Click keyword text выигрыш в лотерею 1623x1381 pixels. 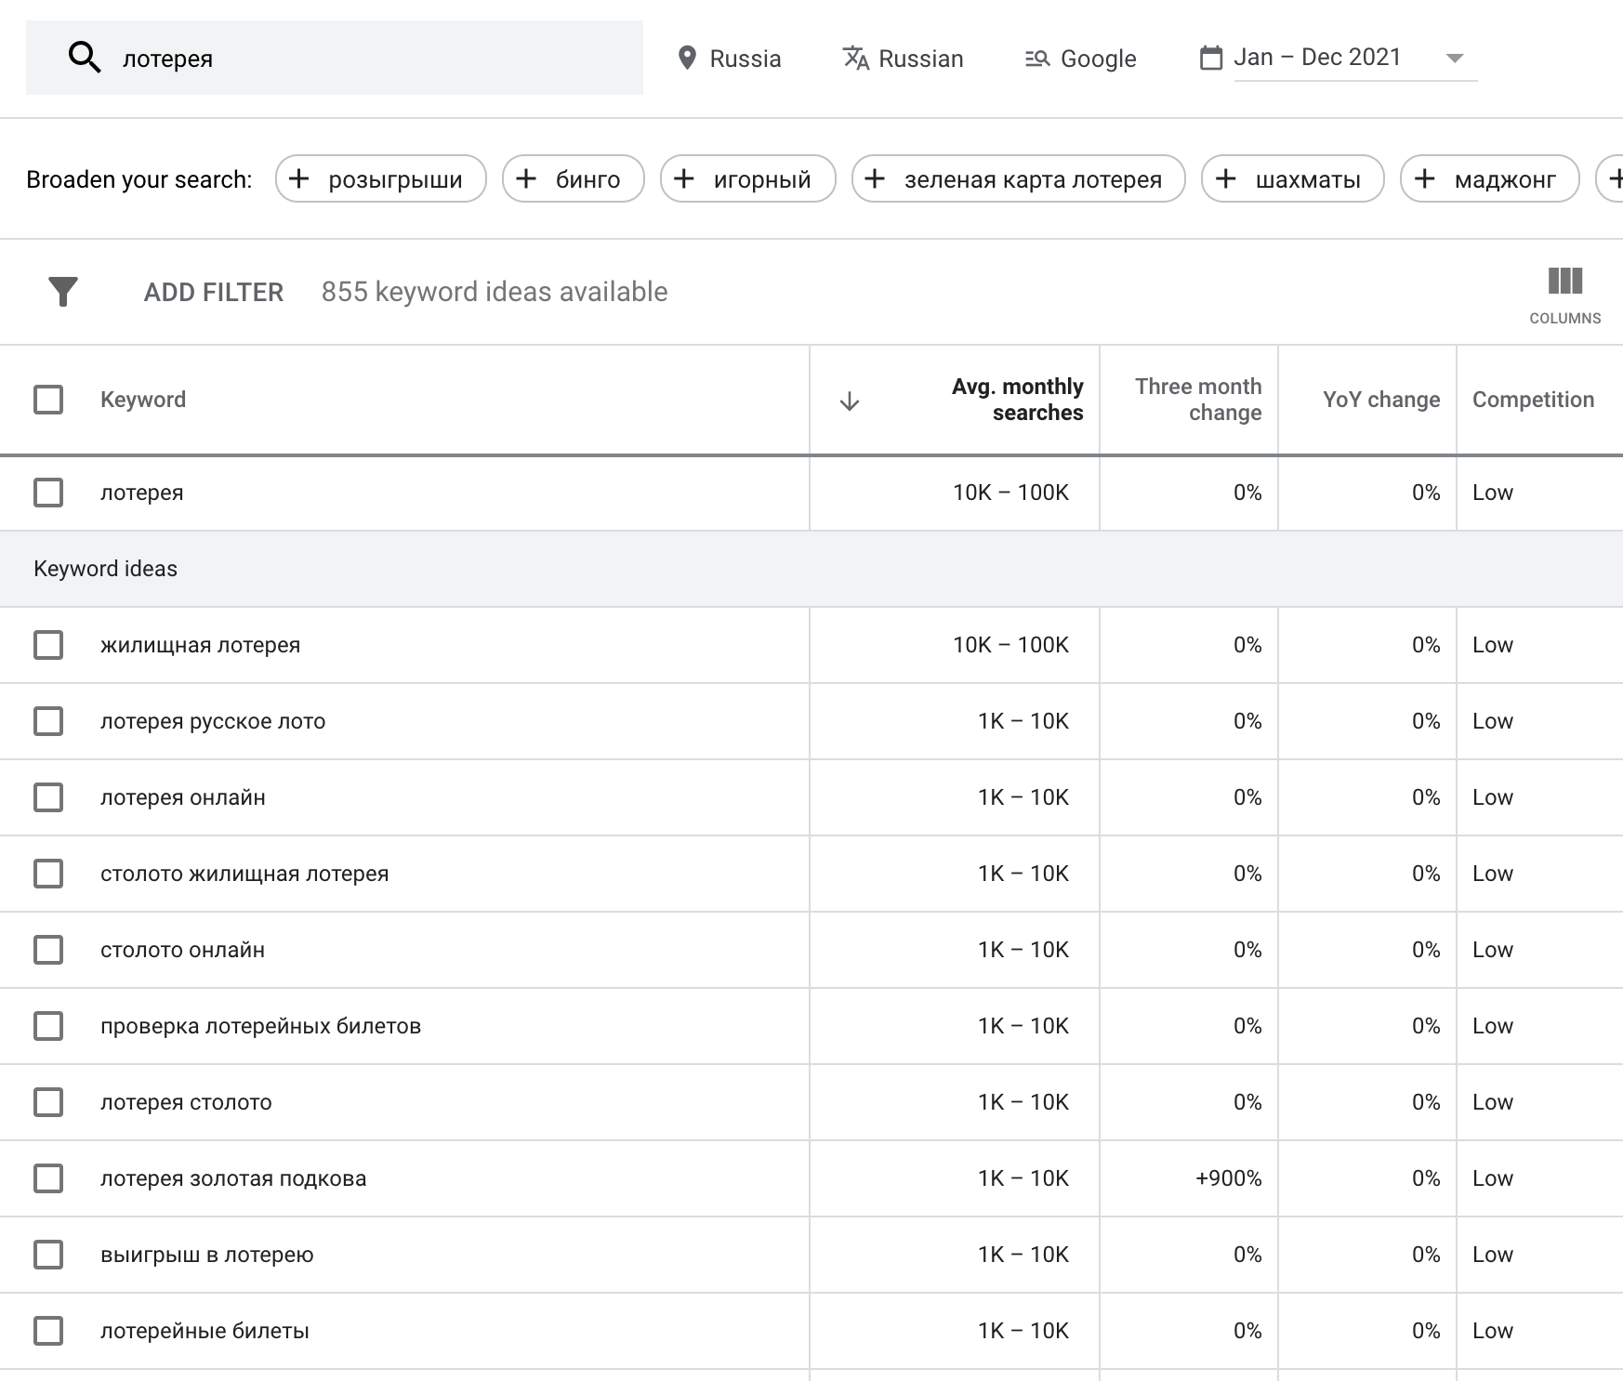(207, 1255)
